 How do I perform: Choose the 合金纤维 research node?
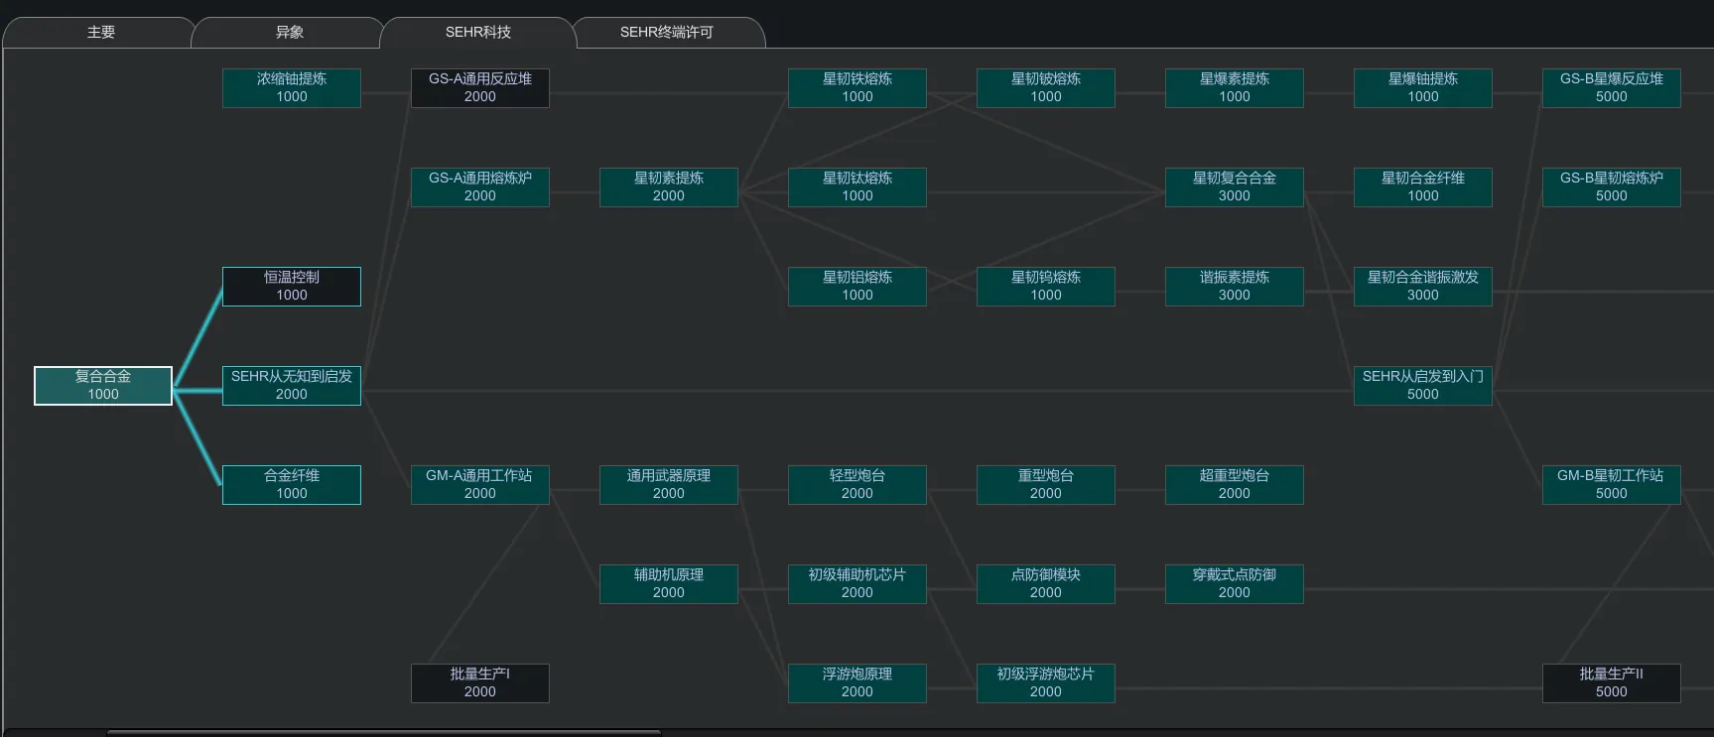[x=292, y=485]
